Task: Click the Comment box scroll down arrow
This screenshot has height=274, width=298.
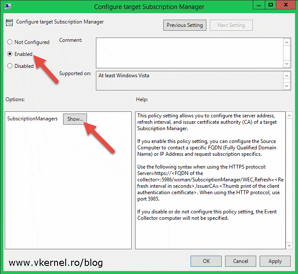Action: 287,64
